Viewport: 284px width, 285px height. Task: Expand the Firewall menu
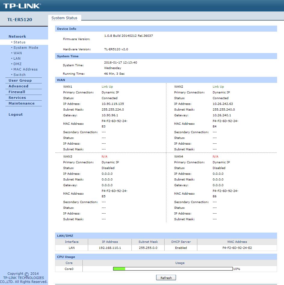(x=17, y=92)
